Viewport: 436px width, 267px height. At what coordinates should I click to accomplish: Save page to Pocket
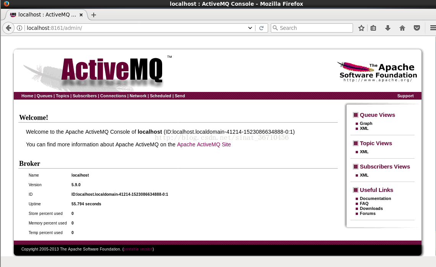tap(416, 28)
